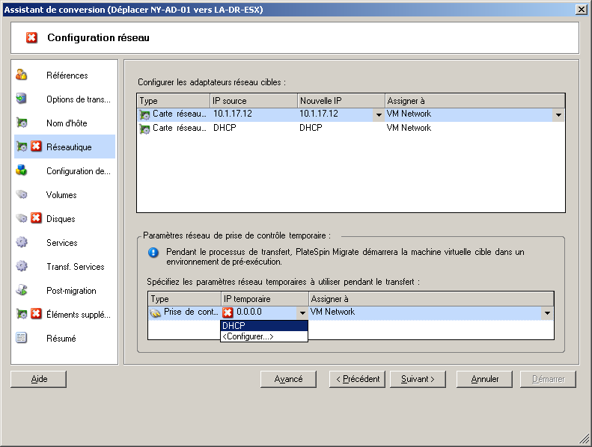Screen dimensions: 592x447
Task: Click the Résumé document icon
Action: (x=22, y=338)
